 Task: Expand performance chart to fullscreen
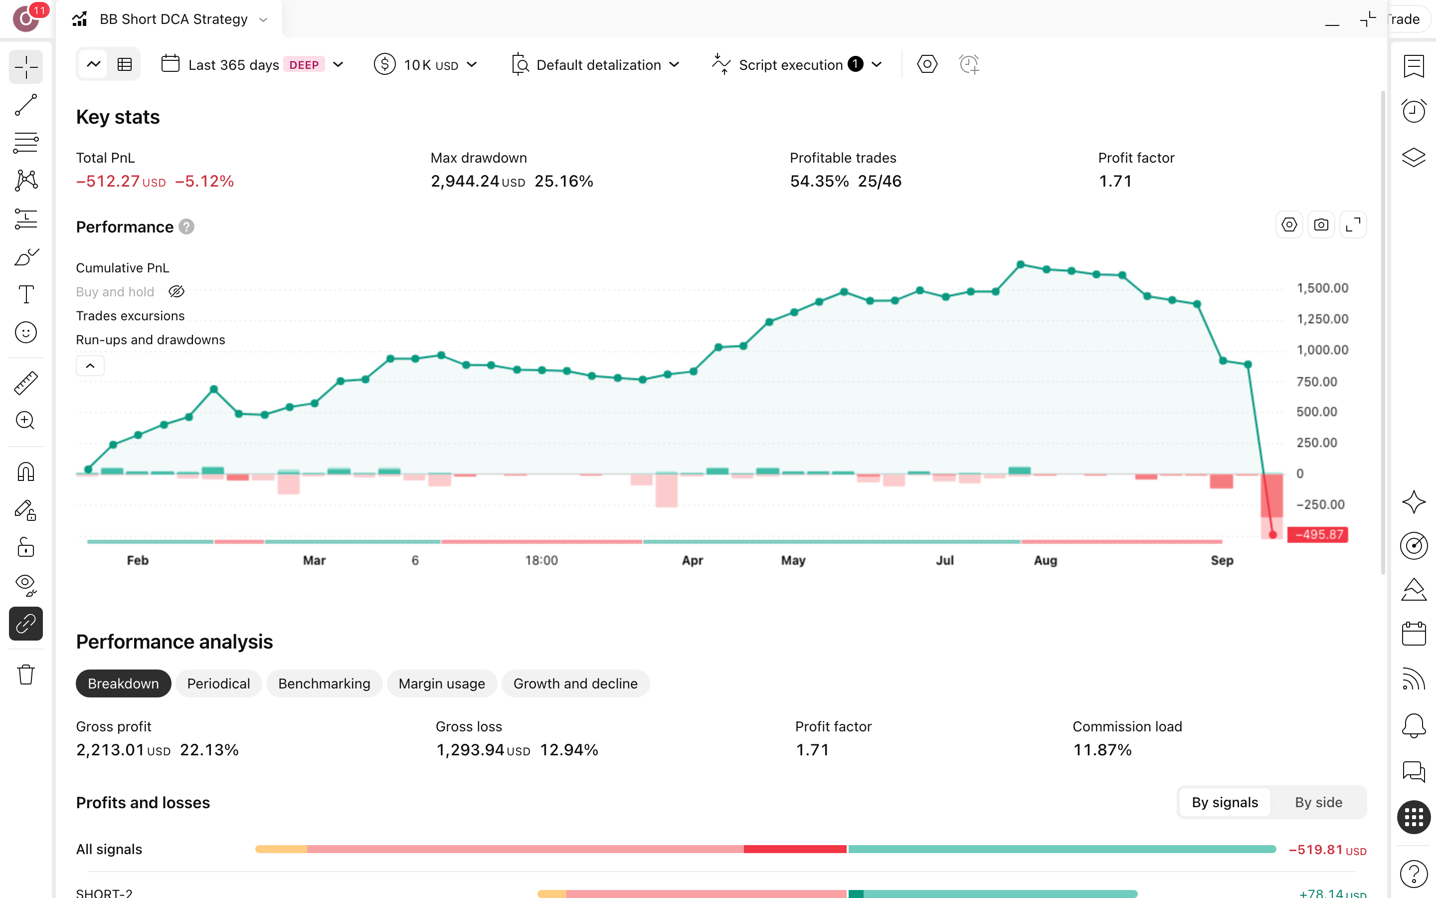click(x=1353, y=225)
